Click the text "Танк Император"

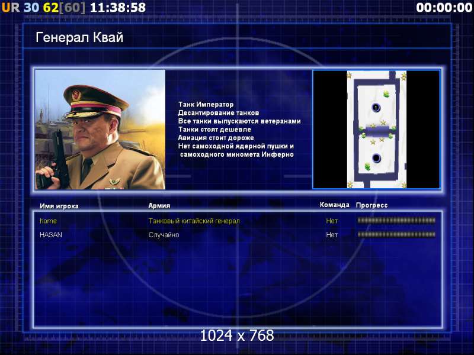coord(206,105)
